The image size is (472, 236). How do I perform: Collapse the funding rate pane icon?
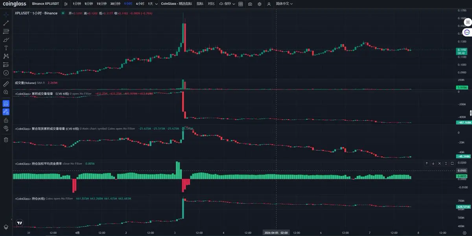pyautogui.click(x=446, y=163)
